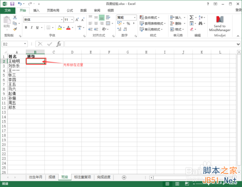Toggle center text alignment
The width and height of the screenshot is (242, 187).
tap(96, 23)
